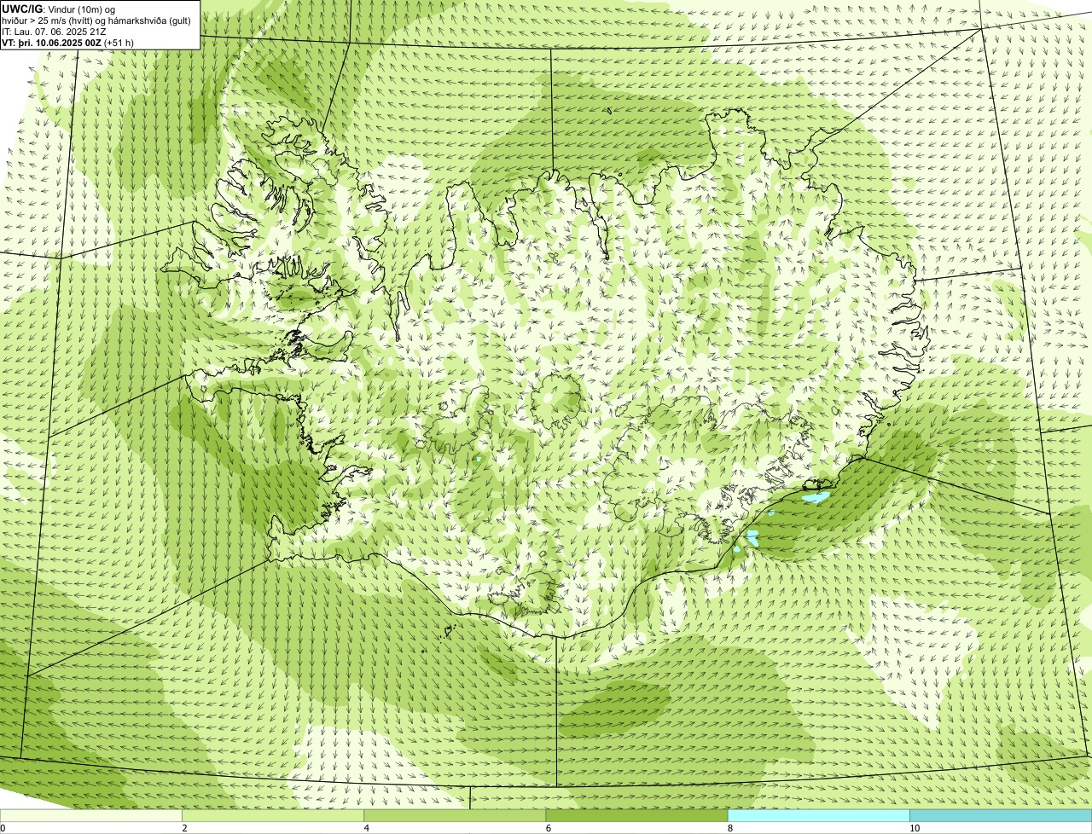Select the dark green 6–8 m/s legend band
This screenshot has height=834, width=1092.
point(636,815)
